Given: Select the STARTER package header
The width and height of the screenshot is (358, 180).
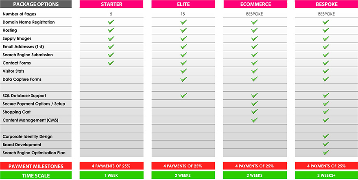Looking at the screenshot, I should [111, 4].
